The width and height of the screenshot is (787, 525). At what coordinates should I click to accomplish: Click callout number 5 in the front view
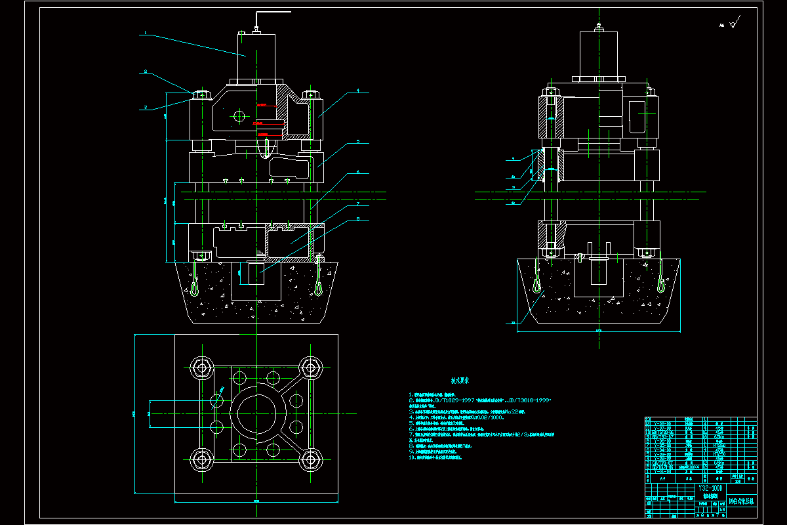click(358, 141)
